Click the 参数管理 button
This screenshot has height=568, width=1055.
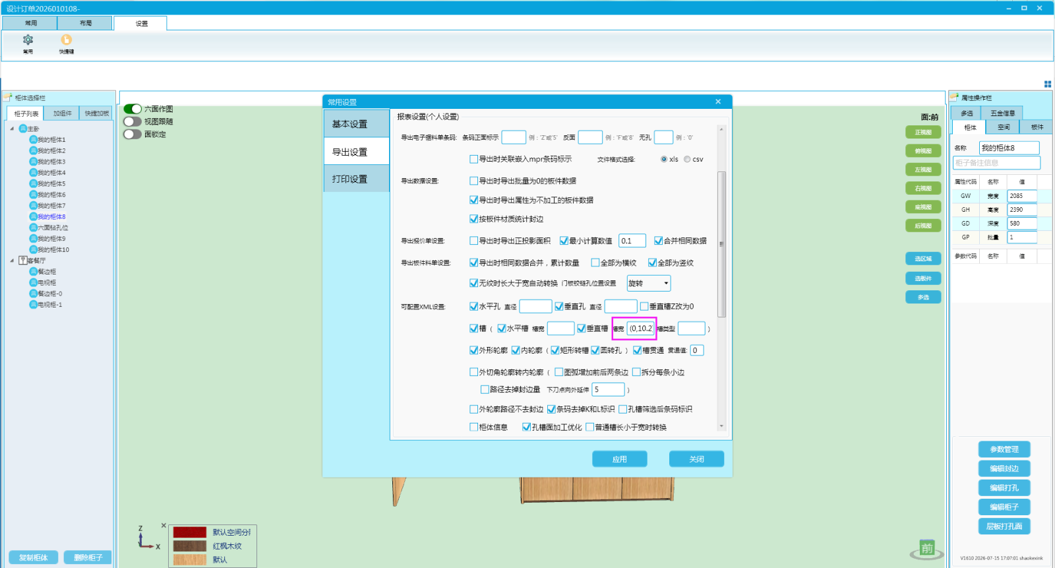pos(1004,449)
